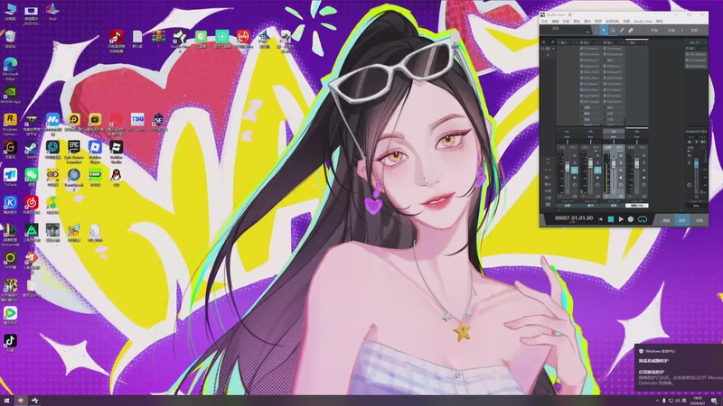Click the pan <C> value on channel 1
Viewport: 723px width, 406px height.
click(573, 147)
